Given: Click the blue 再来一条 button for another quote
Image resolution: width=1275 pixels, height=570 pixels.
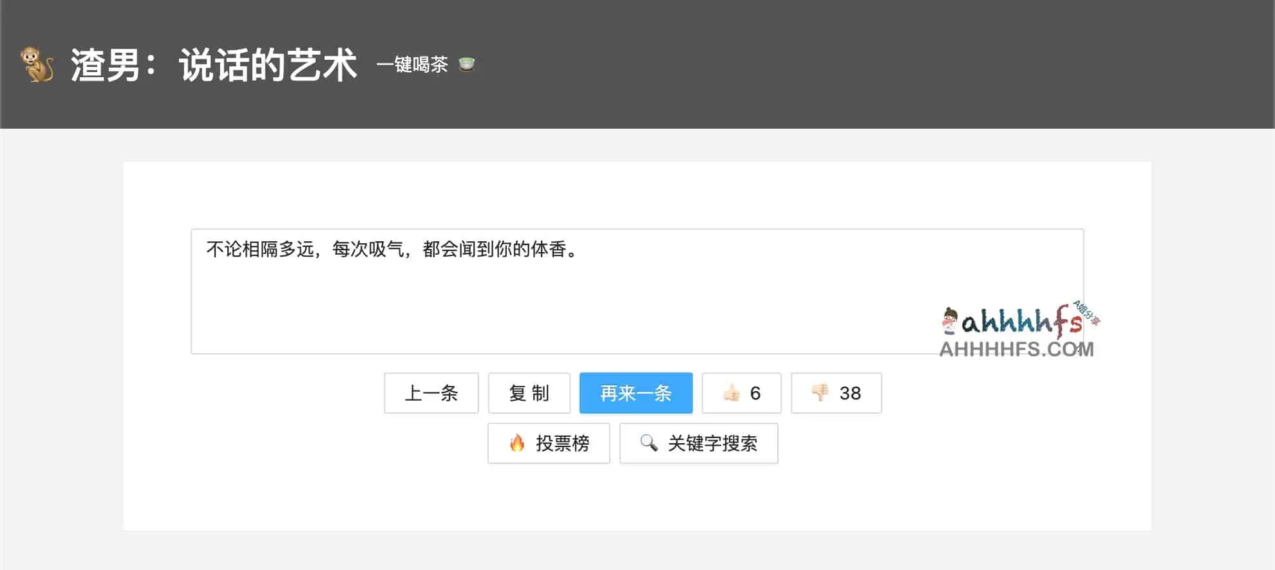Looking at the screenshot, I should tap(635, 393).
